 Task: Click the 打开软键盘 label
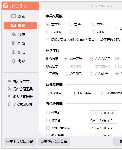coord(54,93)
